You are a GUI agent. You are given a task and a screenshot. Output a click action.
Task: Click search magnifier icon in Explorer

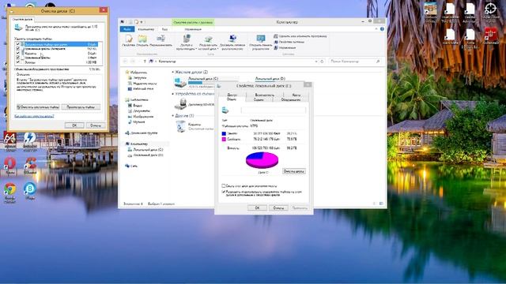tap(378, 62)
